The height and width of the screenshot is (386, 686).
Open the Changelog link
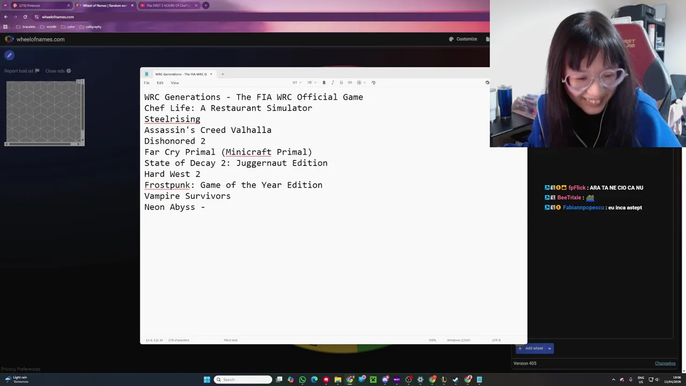(665, 363)
